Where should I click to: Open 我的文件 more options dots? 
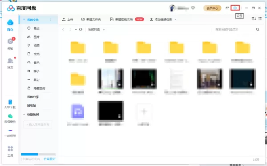point(51,20)
